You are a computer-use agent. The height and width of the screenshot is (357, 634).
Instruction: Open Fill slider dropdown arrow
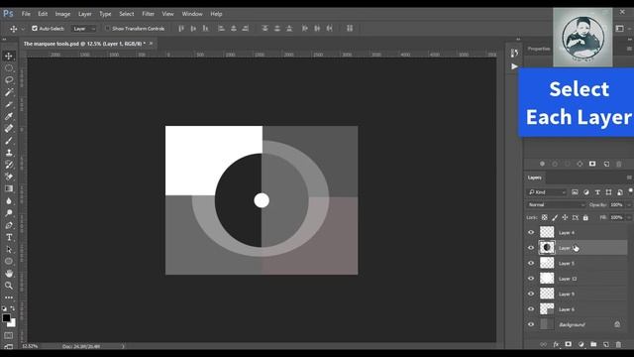pyautogui.click(x=629, y=218)
